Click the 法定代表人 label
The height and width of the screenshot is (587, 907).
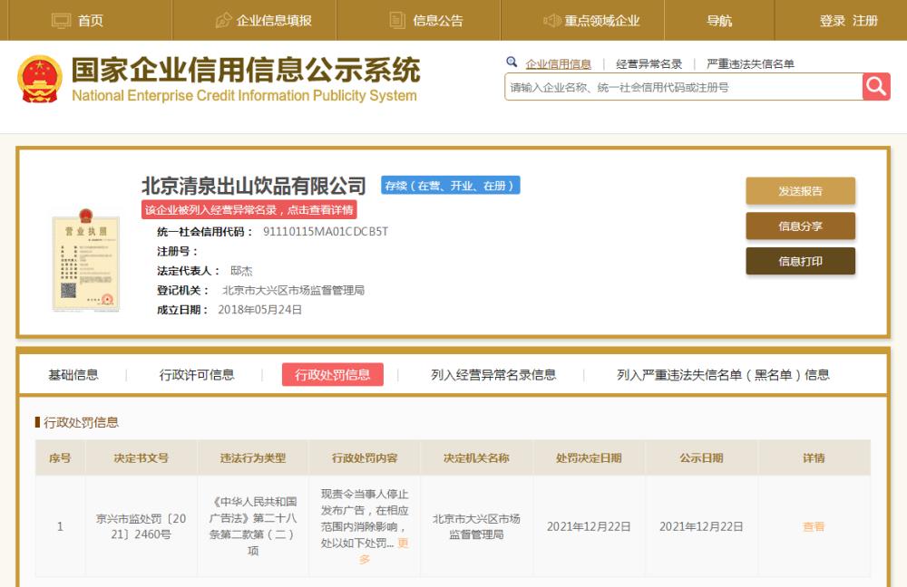pyautogui.click(x=189, y=271)
